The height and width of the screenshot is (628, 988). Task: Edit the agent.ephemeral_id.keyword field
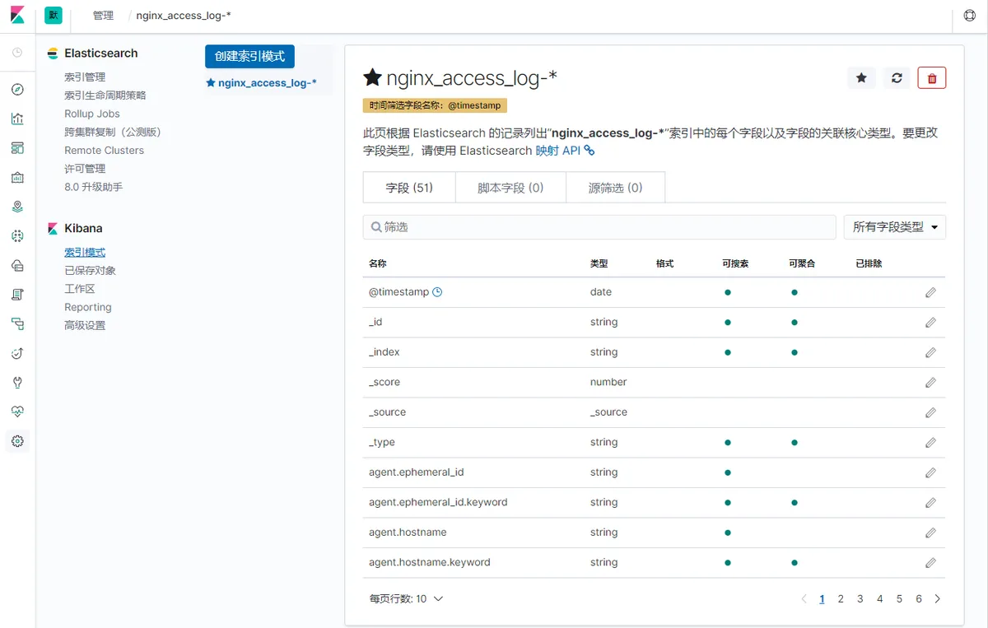tap(930, 503)
